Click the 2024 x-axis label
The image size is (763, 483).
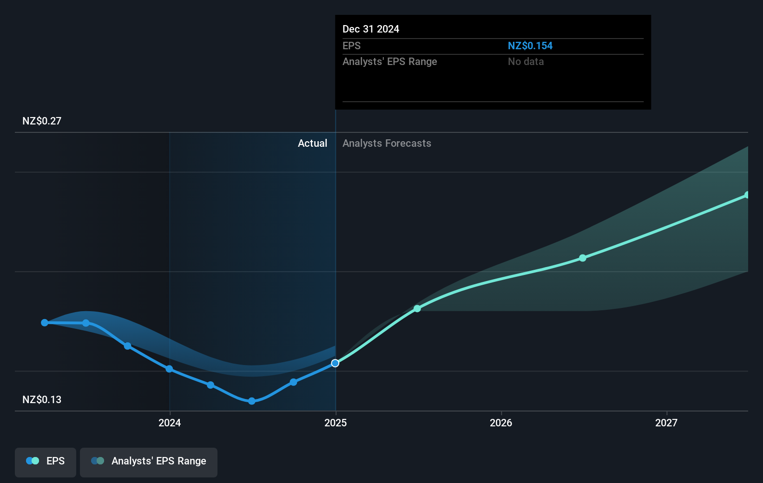170,423
